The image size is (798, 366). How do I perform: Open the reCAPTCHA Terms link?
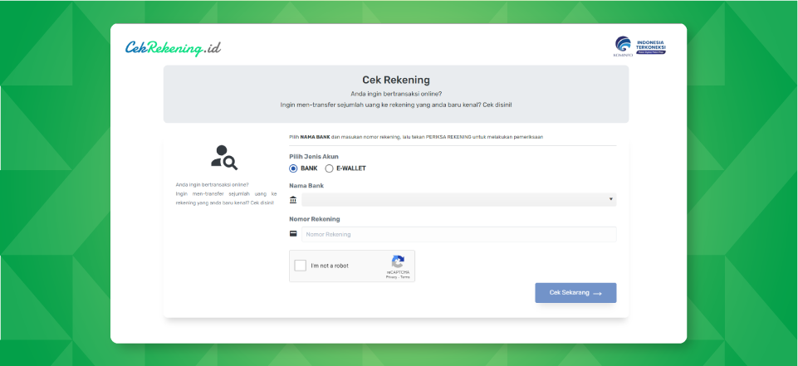404,277
